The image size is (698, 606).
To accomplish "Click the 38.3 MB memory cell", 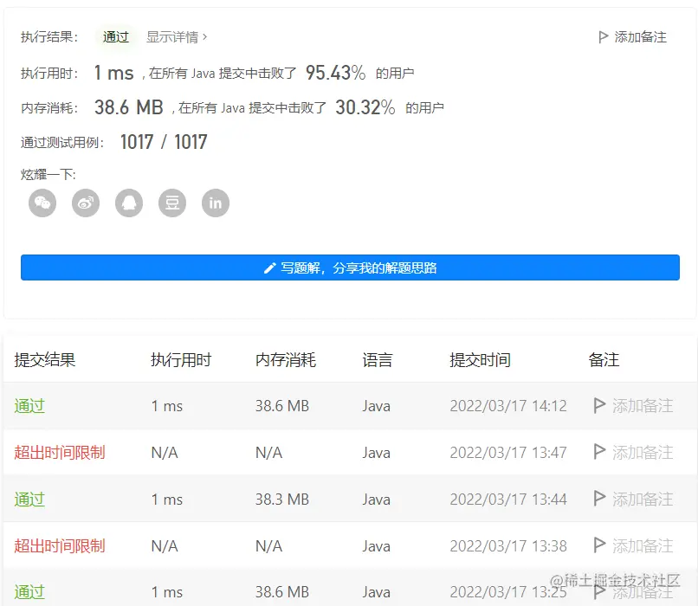I will [282, 500].
